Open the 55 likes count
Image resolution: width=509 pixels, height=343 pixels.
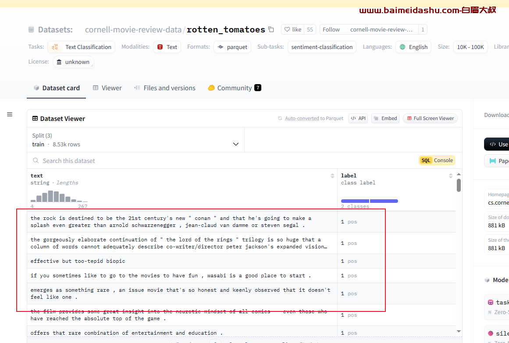[x=310, y=29]
